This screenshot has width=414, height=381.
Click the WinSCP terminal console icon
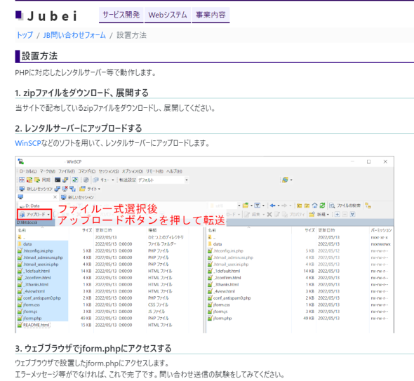click(x=58, y=180)
